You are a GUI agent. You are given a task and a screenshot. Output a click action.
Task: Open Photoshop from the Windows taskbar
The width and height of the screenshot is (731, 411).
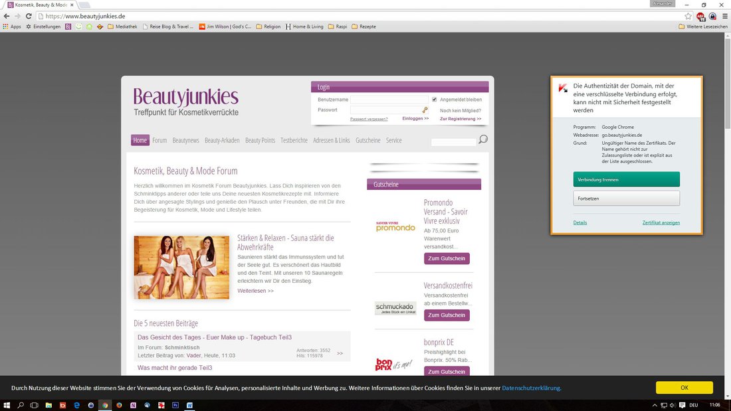click(x=175, y=405)
